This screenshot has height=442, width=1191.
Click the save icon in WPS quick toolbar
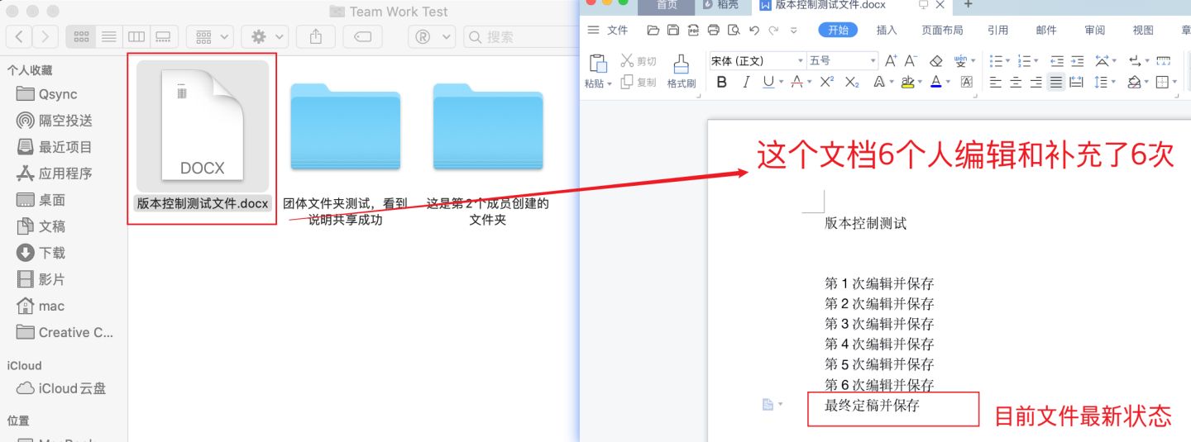673,31
